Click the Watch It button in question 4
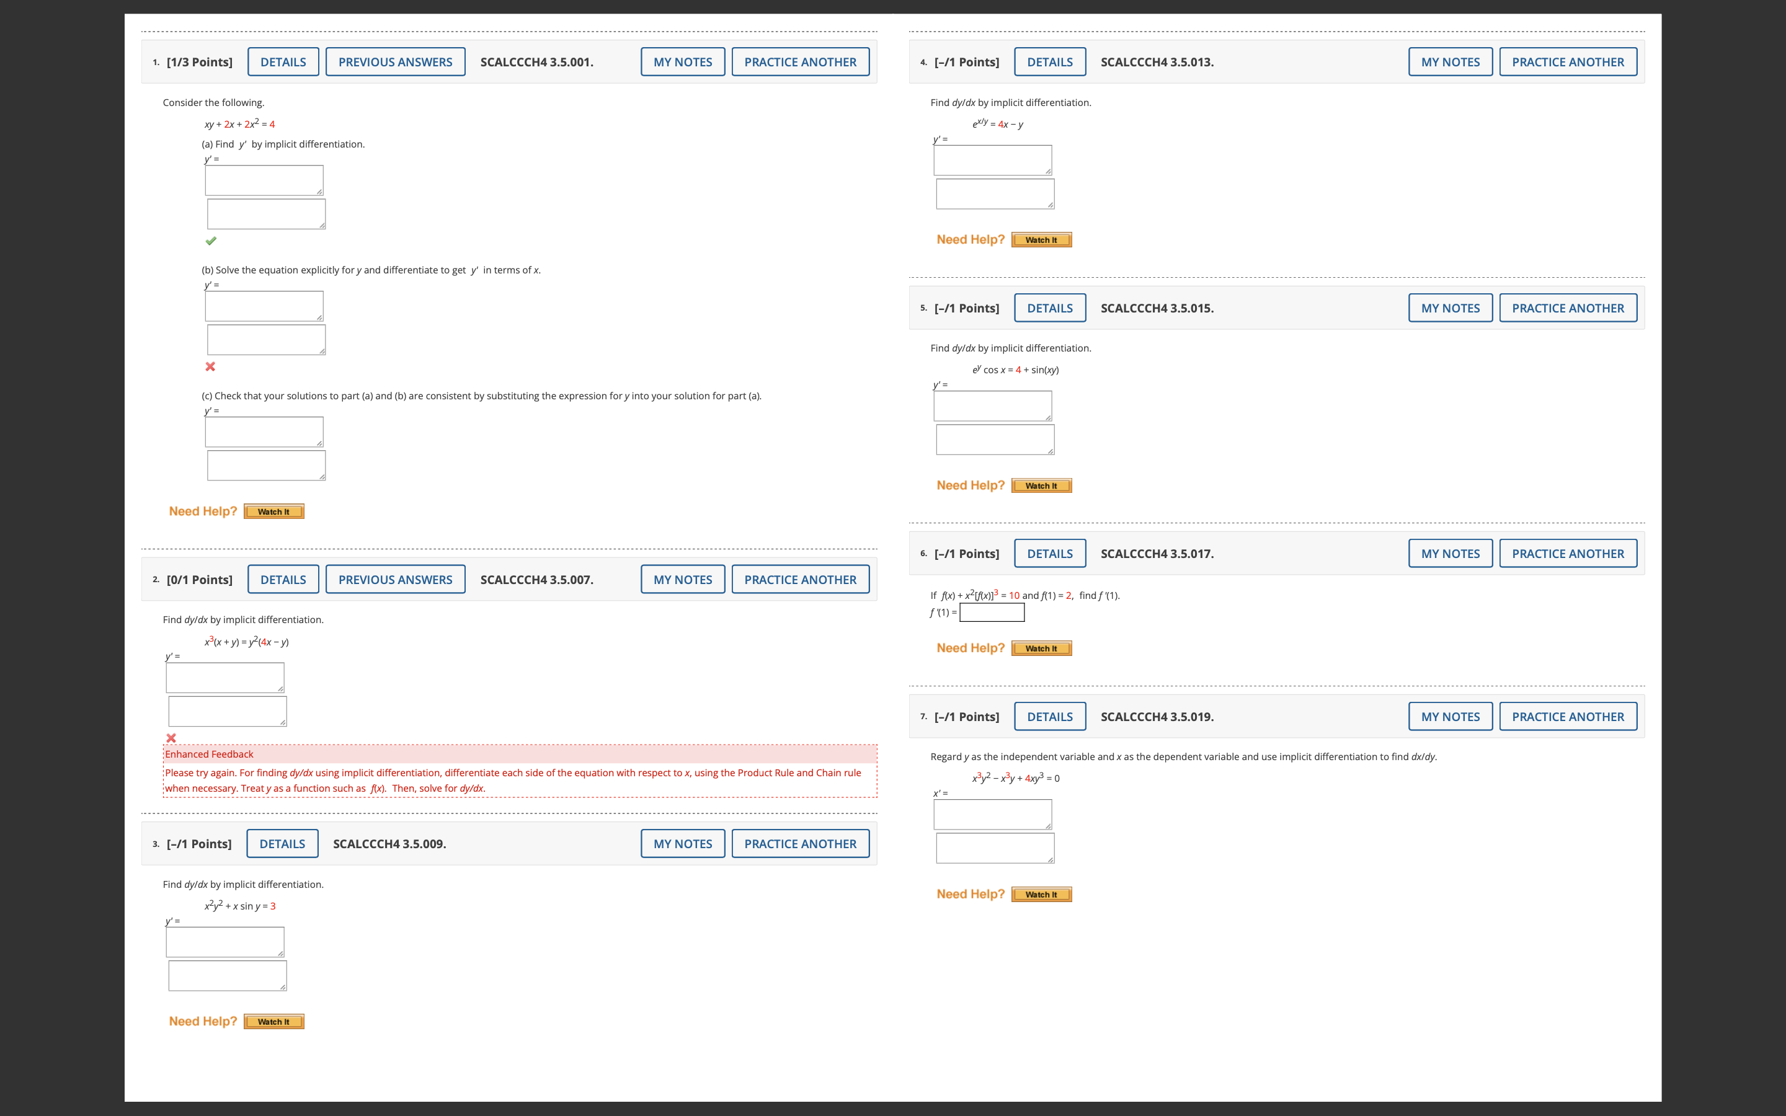 click(1041, 240)
